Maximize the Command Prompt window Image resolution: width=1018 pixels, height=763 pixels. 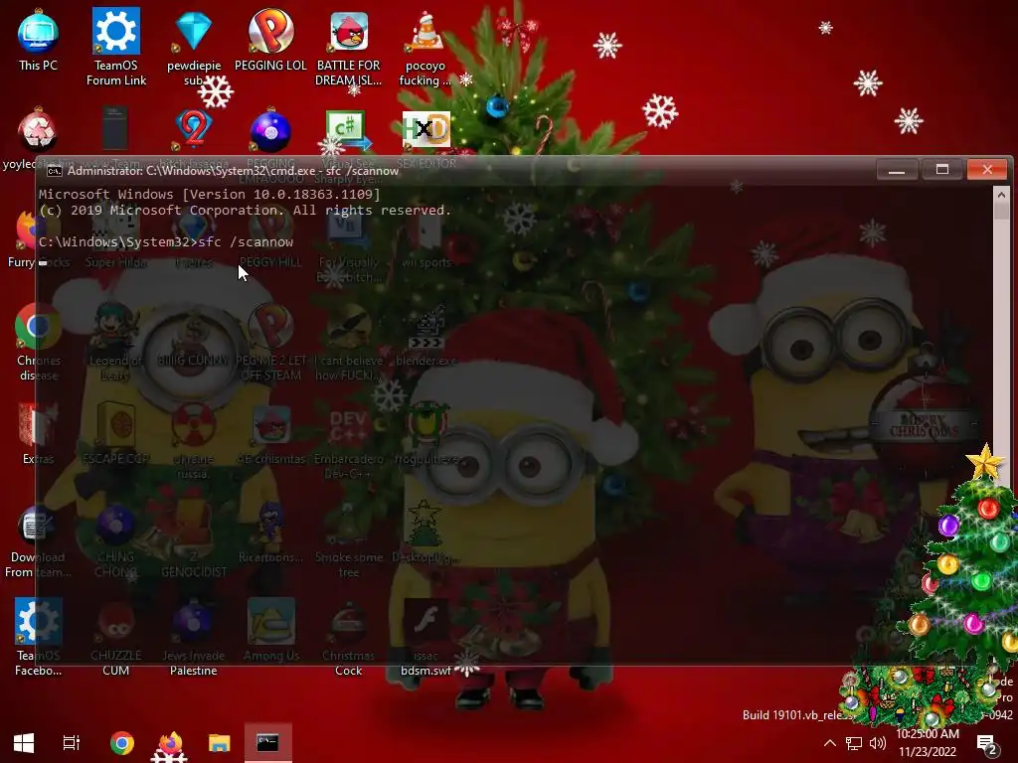[942, 170]
